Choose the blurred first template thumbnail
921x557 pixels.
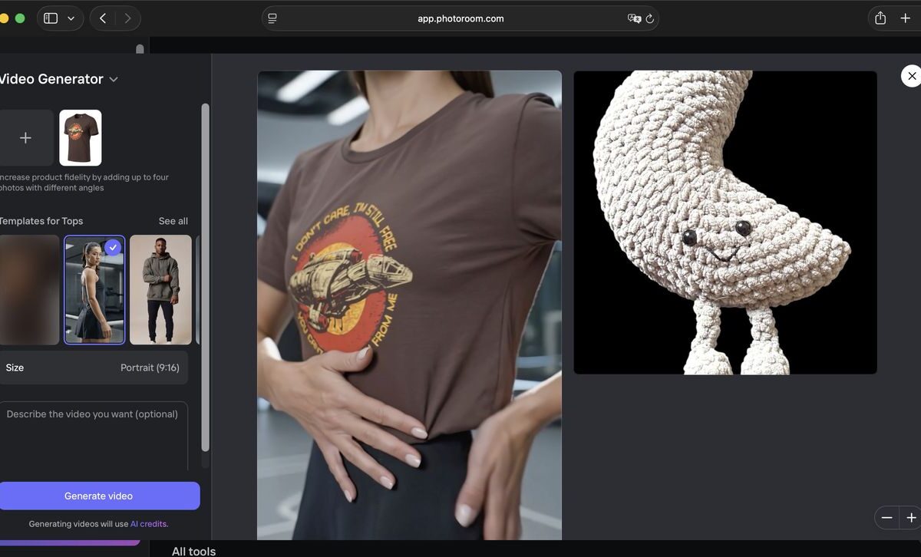pyautogui.click(x=29, y=289)
